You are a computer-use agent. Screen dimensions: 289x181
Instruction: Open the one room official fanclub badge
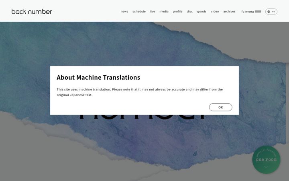[x=266, y=160]
